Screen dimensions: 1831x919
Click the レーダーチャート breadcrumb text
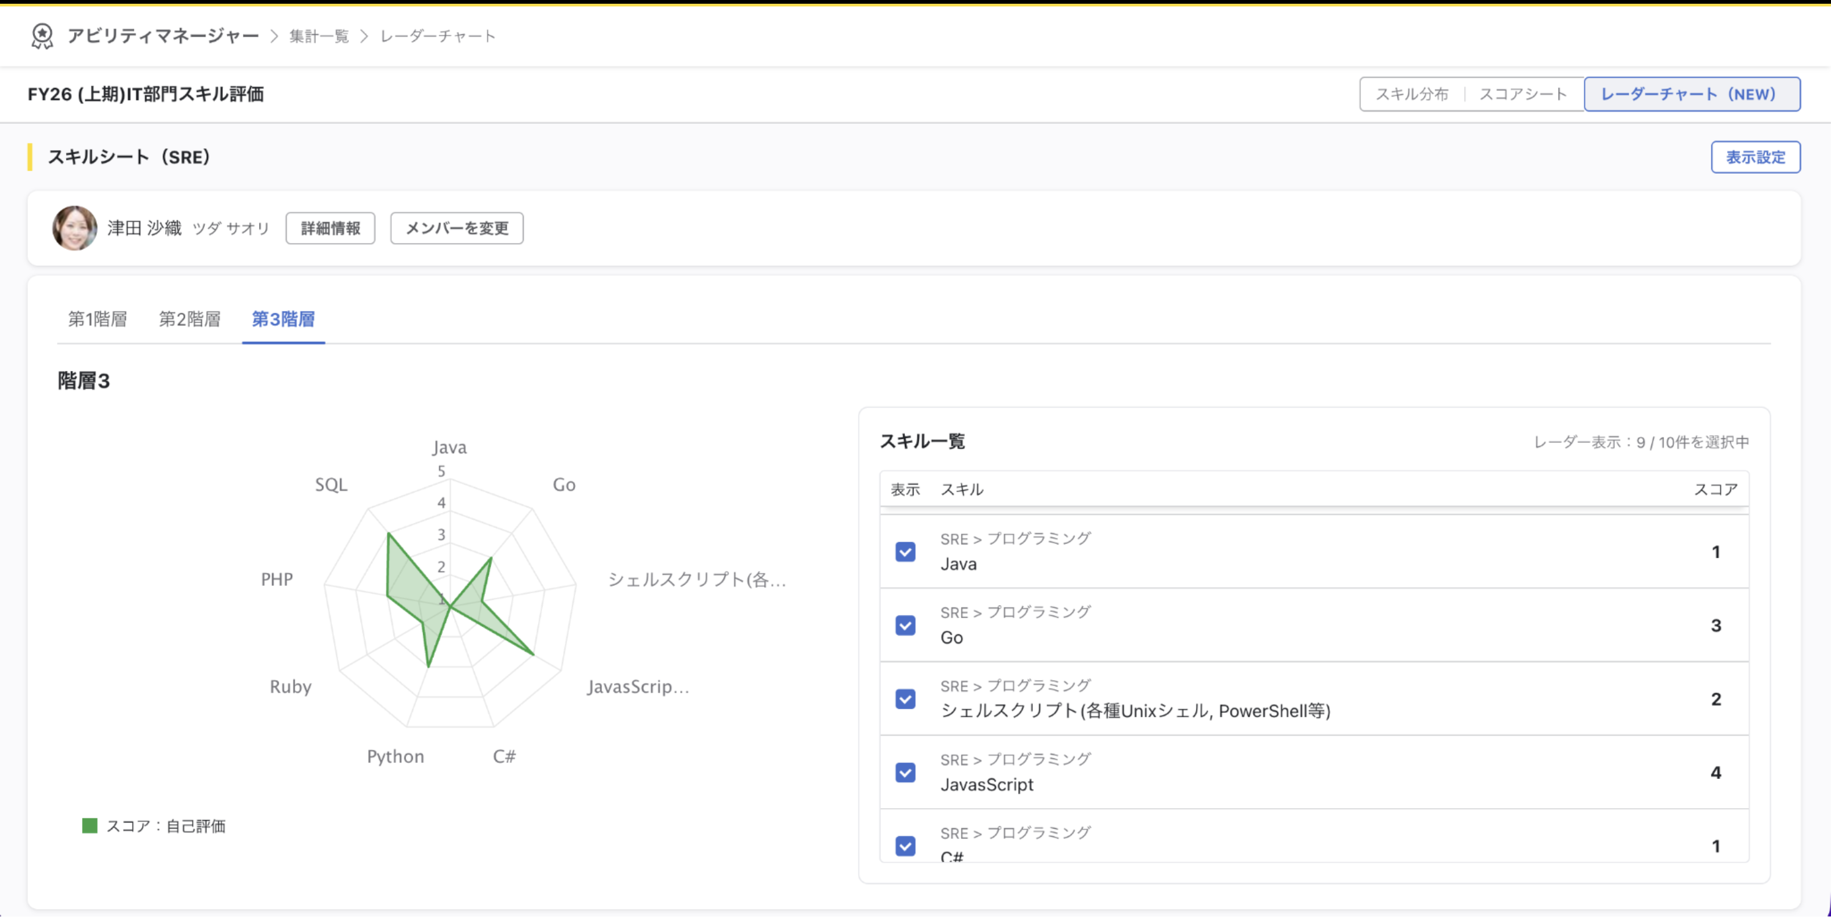pyautogui.click(x=438, y=36)
